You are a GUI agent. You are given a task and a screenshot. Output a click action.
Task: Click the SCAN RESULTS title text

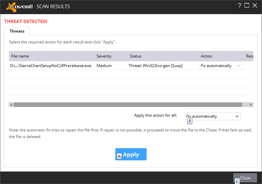coord(53,7)
